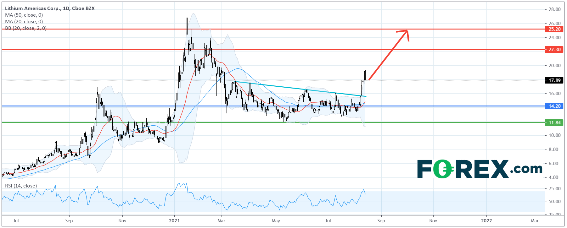
Task: Select the green 11.84 price label
Action: click(554, 123)
